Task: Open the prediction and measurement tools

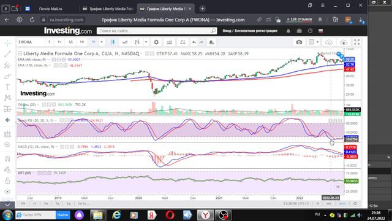Action: (x=7, y=109)
